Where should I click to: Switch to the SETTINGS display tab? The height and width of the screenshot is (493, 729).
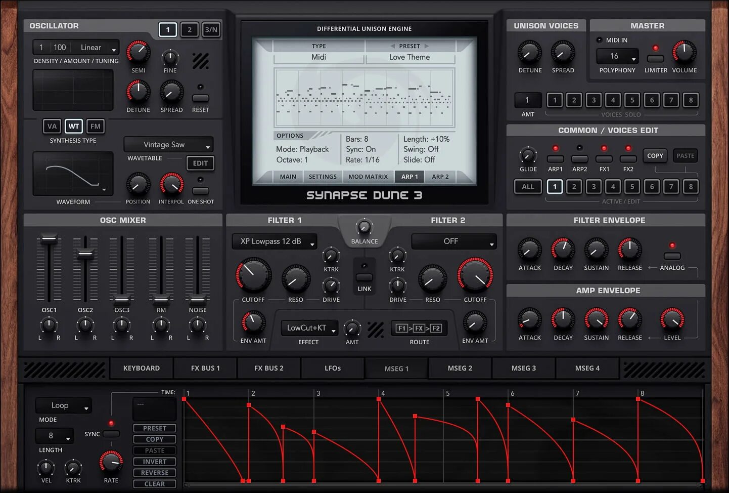coord(323,177)
